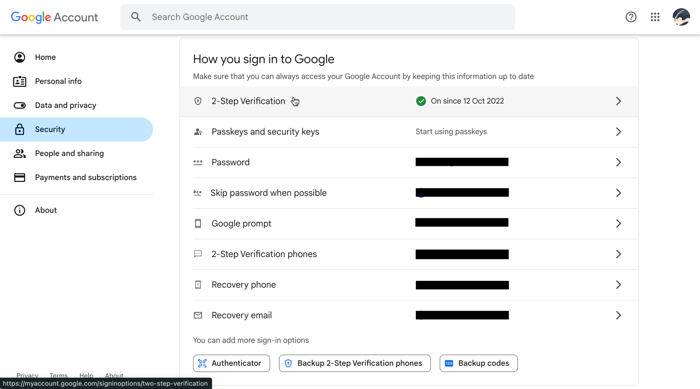This screenshot has height=389, width=700.
Task: Open Skip password when possible setting
Action: [x=269, y=193]
